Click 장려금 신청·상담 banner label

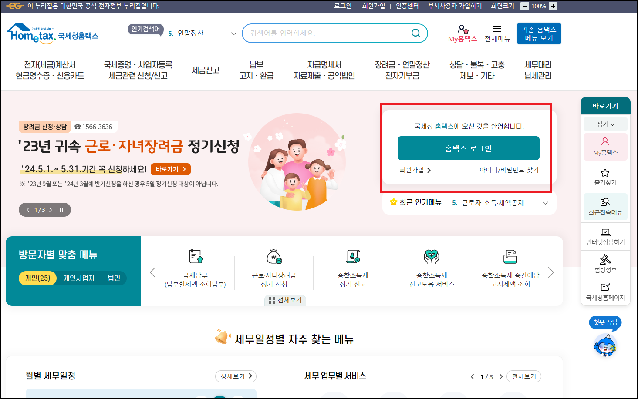[45, 127]
